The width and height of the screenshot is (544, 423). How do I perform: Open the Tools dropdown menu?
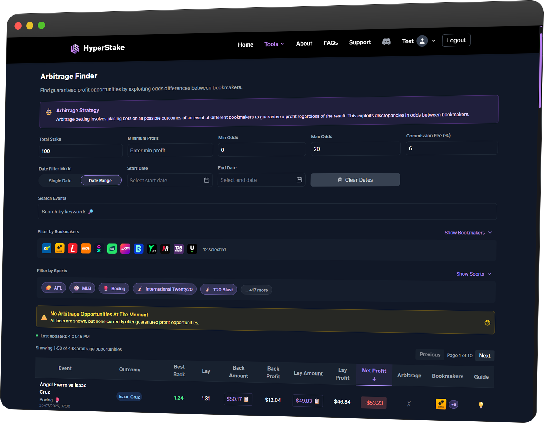pos(274,44)
